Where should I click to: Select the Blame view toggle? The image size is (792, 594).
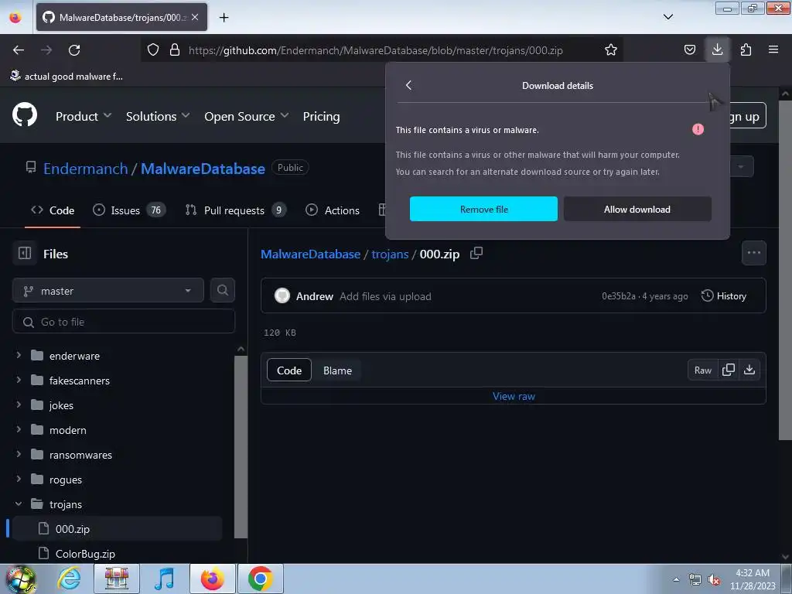[x=337, y=370]
